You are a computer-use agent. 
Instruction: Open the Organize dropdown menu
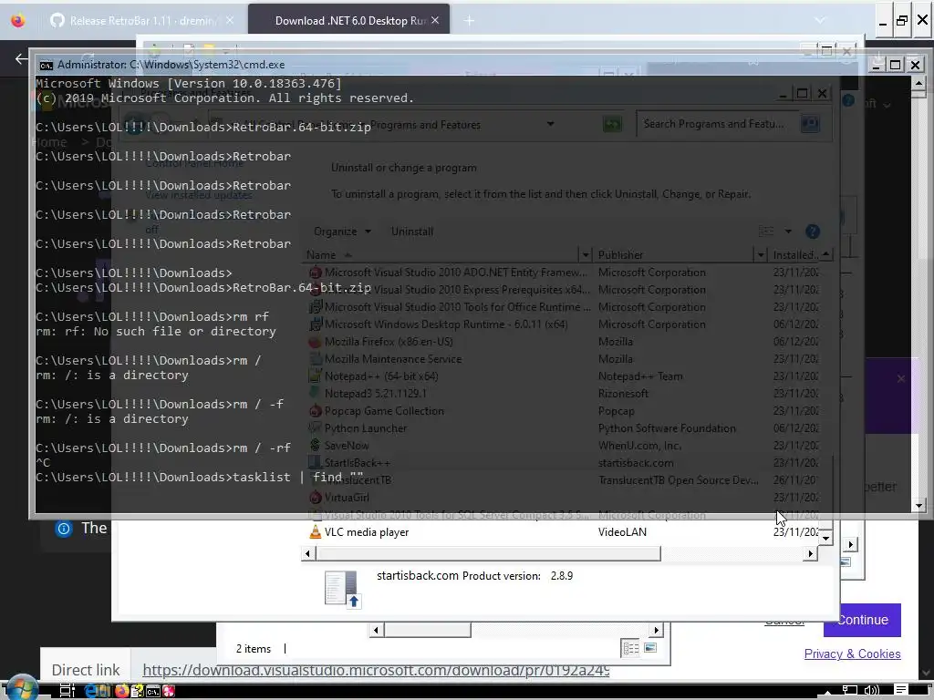[343, 232]
